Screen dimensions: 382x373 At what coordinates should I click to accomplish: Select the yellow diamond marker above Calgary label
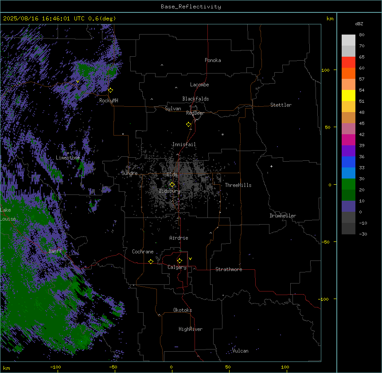tap(179, 261)
